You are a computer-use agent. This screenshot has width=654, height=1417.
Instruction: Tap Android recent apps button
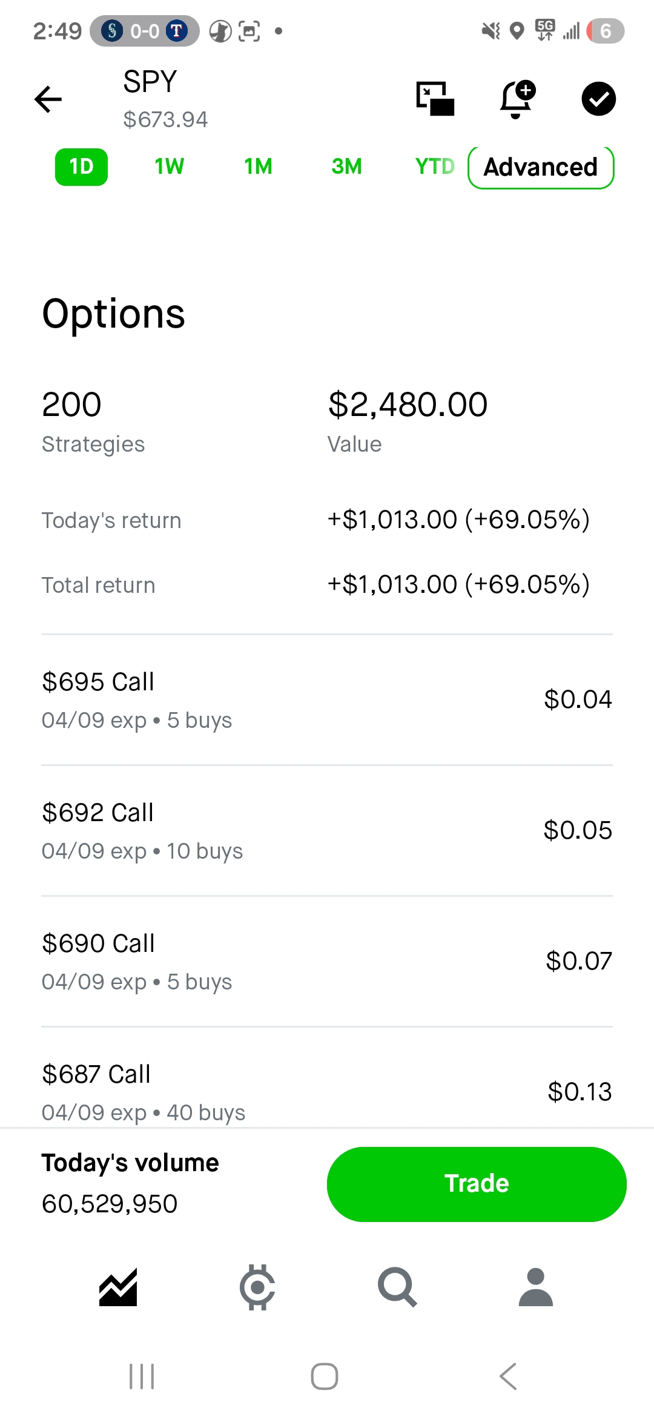[142, 1376]
